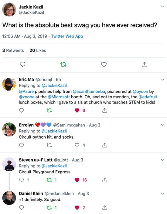Open the @adafruit mention link

point(148,97)
